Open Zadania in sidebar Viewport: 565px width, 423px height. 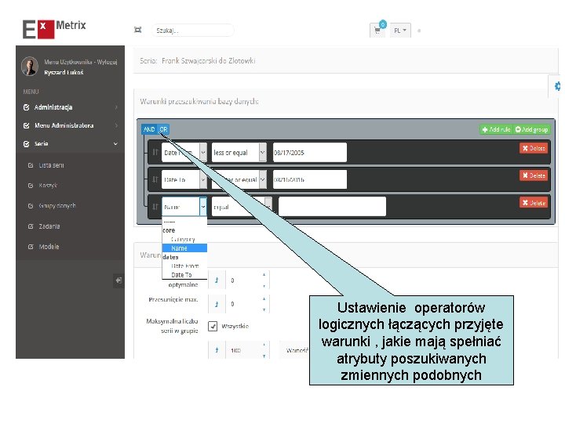(49, 226)
